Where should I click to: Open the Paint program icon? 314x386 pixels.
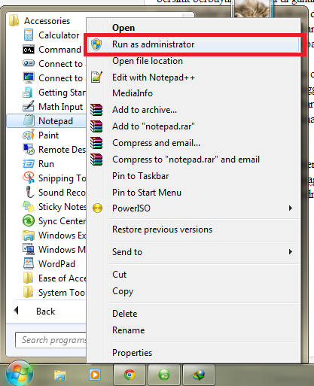pyautogui.click(x=29, y=135)
